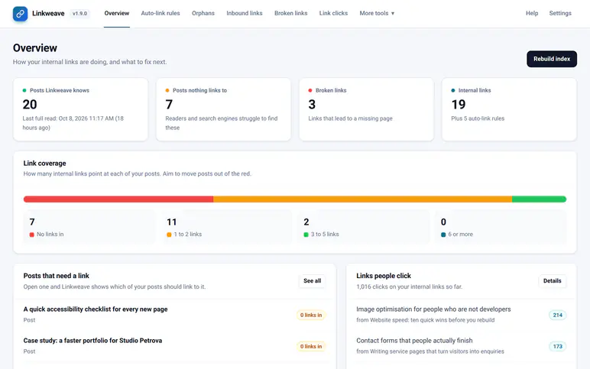Open the Orphans tab
This screenshot has width=590, height=369.
203,13
